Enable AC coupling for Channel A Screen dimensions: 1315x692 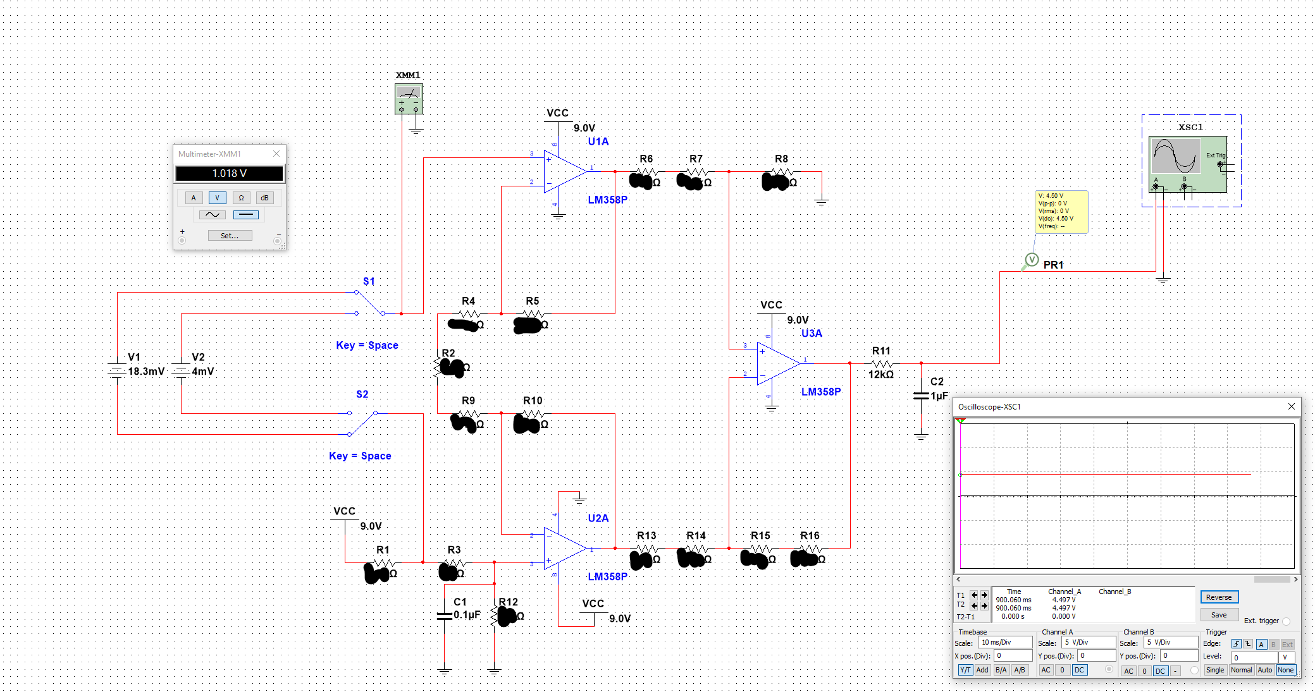click(x=1046, y=670)
